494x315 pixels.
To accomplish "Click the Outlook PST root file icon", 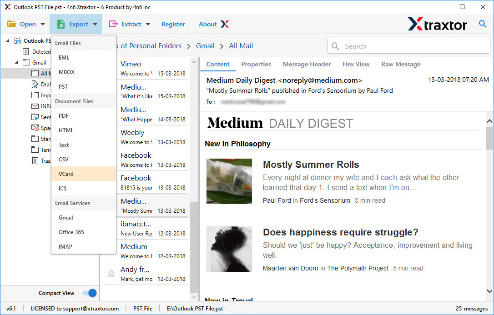I will [x=18, y=40].
